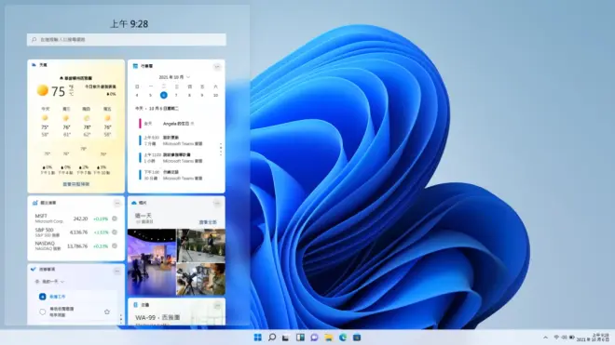Click the widgets web search field

click(127, 40)
